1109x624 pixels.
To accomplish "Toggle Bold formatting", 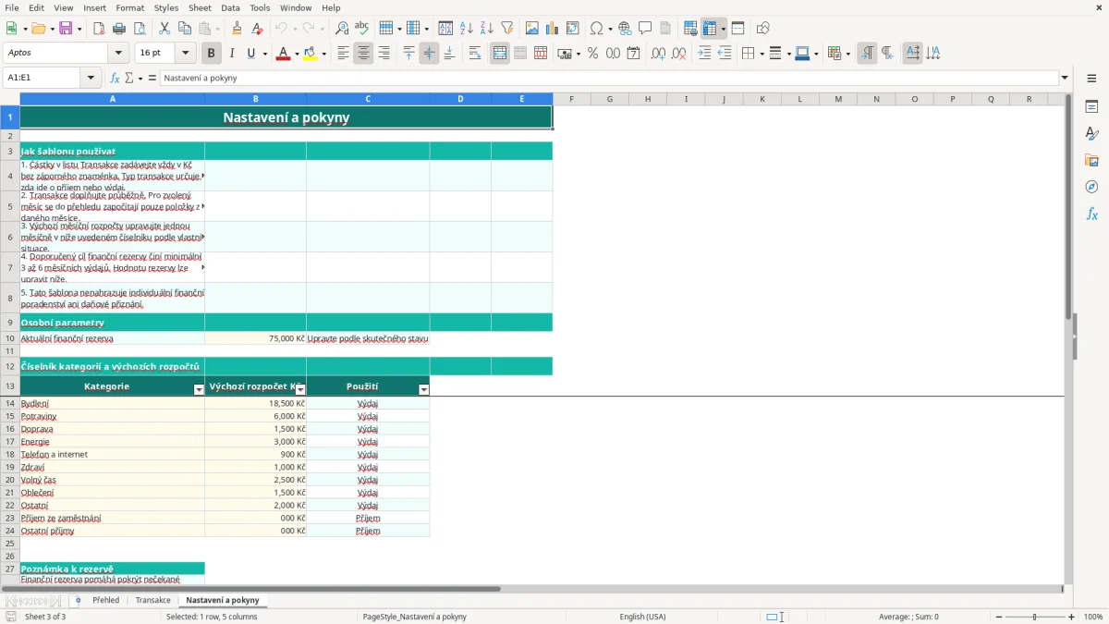I will tap(211, 54).
